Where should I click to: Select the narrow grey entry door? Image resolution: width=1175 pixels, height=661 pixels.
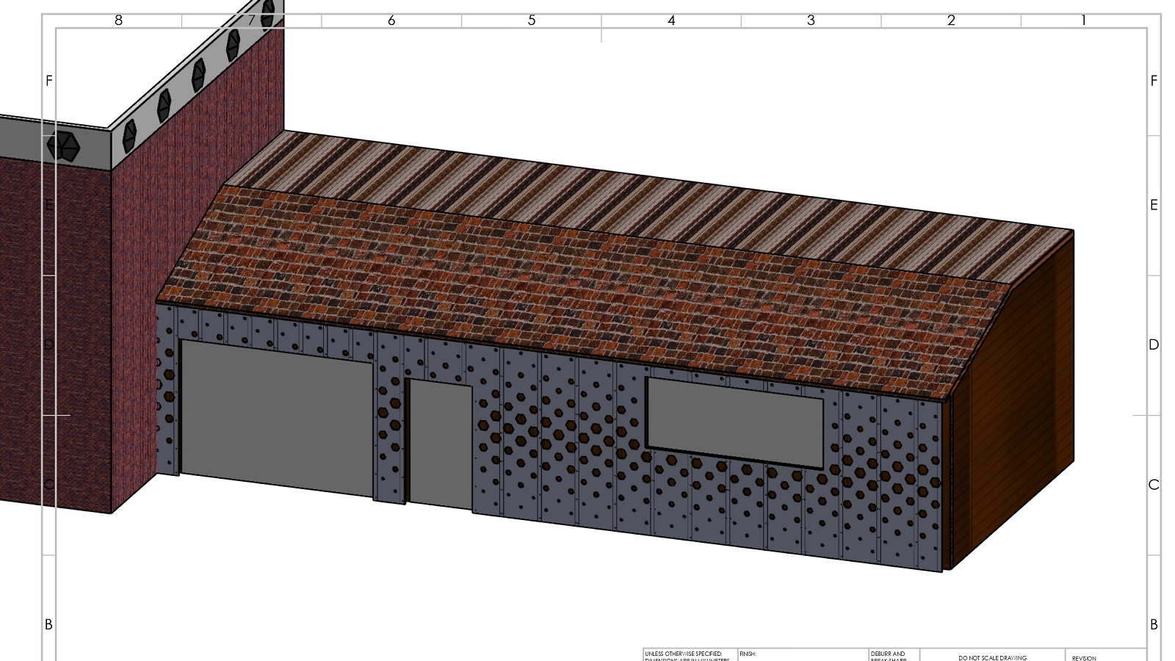click(x=440, y=444)
